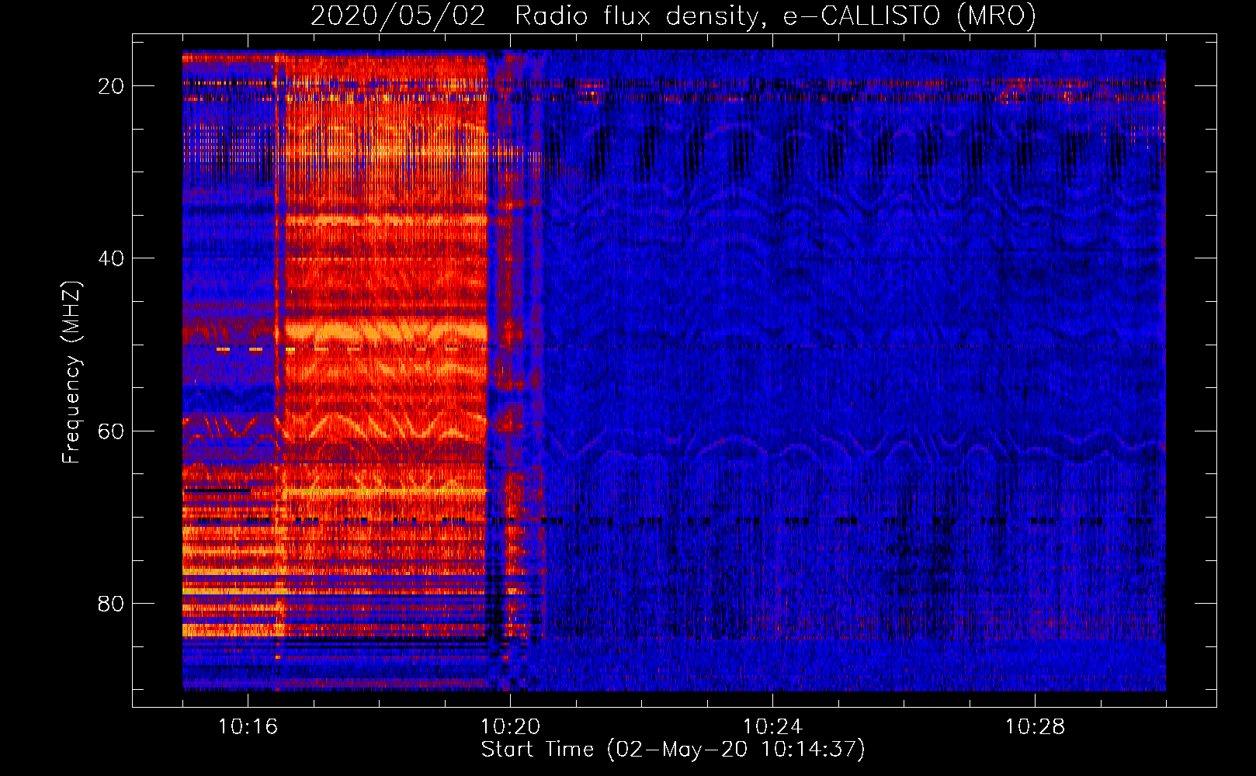The height and width of the screenshot is (776, 1256).
Task: Click the time tick label 10:20
Action: (510, 726)
